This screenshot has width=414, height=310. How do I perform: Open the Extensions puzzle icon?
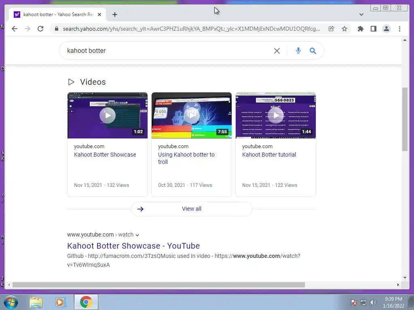(x=360, y=29)
